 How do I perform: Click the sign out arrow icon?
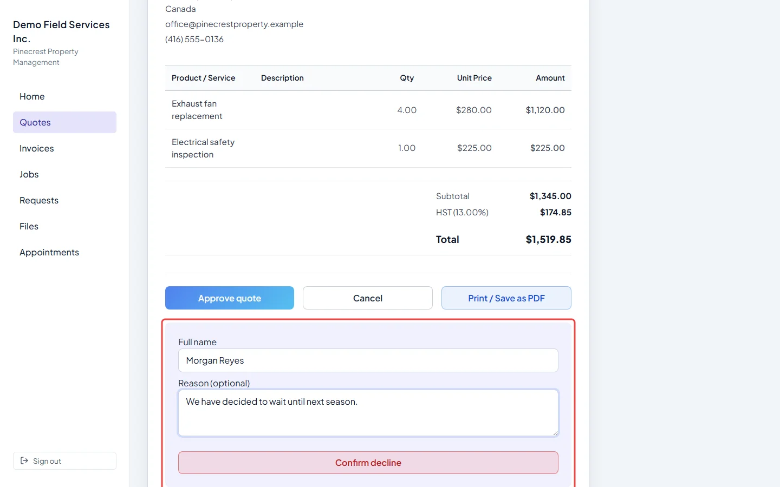coord(24,460)
